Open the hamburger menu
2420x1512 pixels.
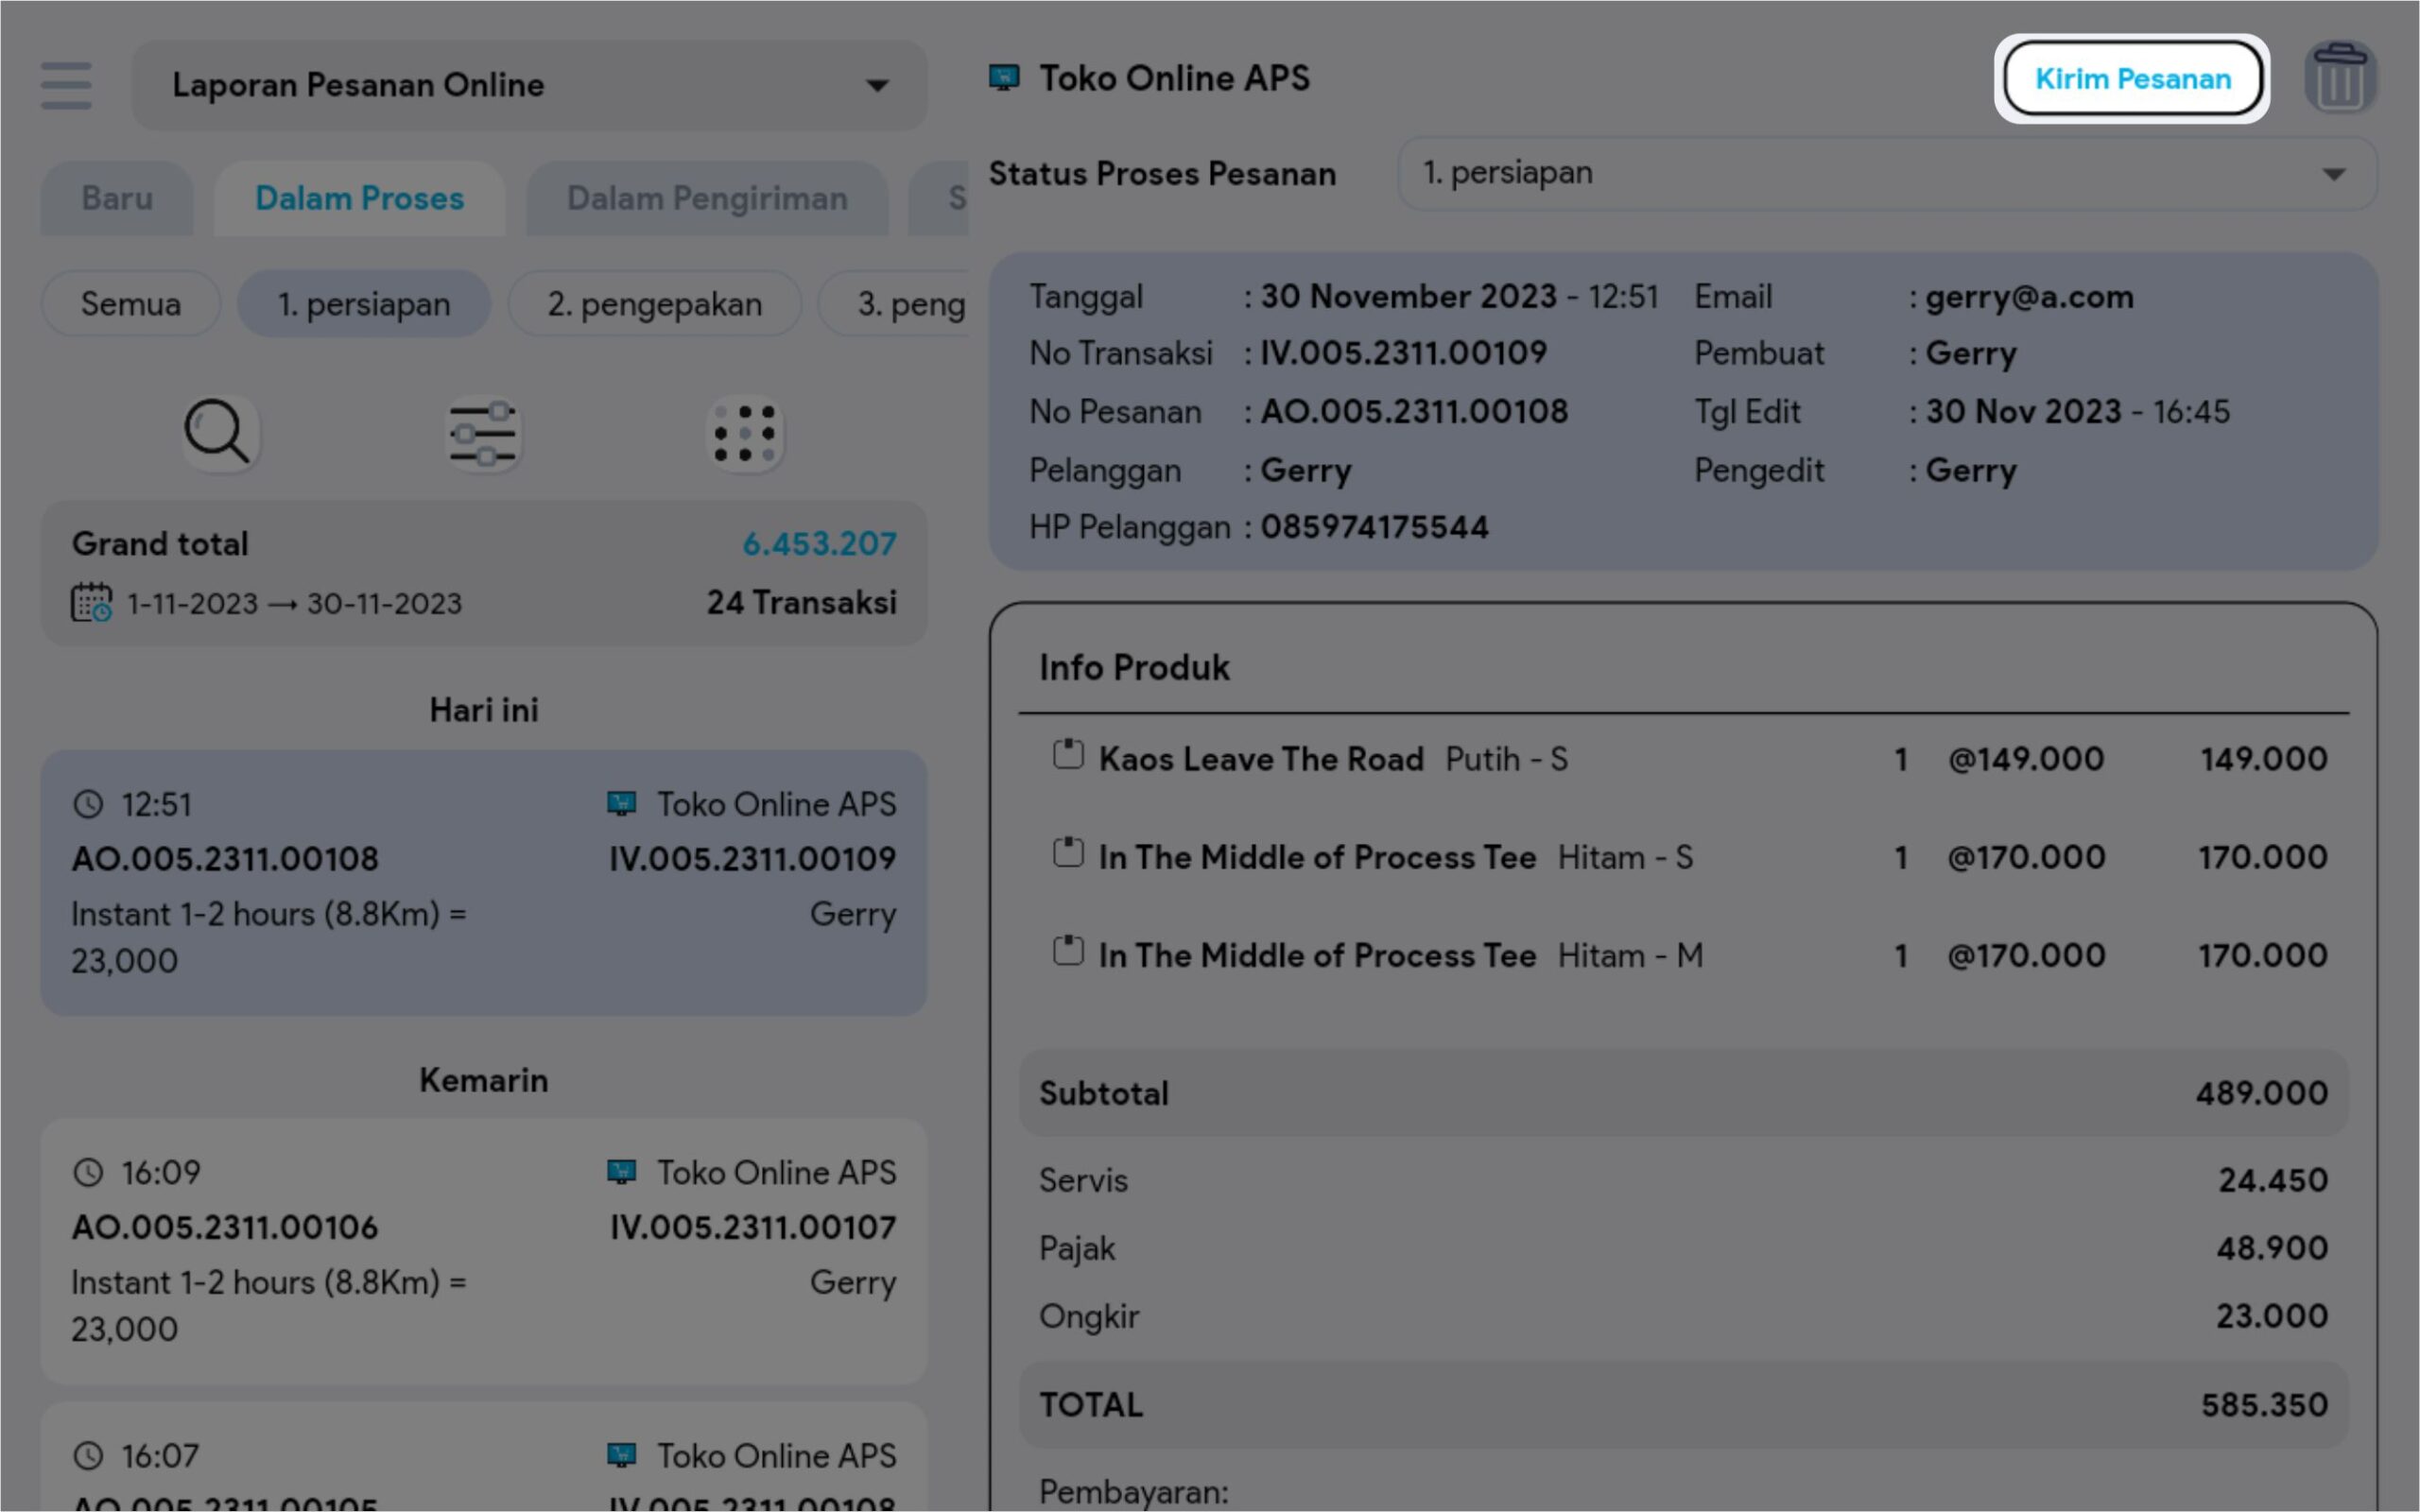click(66, 85)
